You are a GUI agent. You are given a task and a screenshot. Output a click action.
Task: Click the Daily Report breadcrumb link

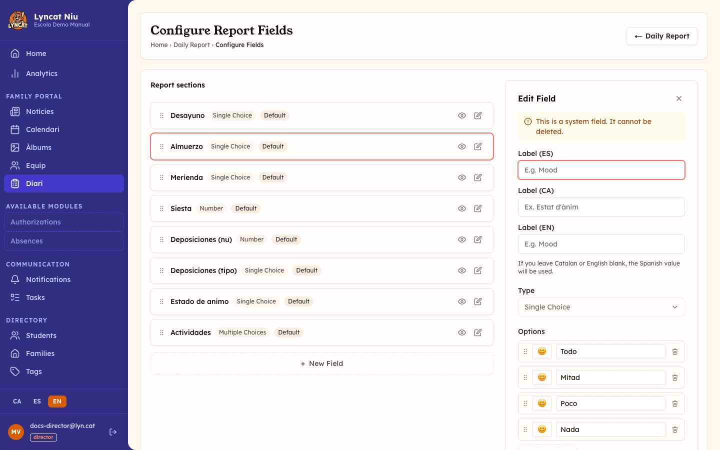(x=191, y=45)
